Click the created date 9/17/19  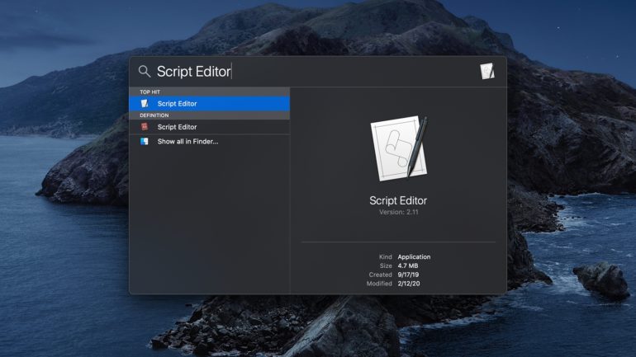(409, 275)
